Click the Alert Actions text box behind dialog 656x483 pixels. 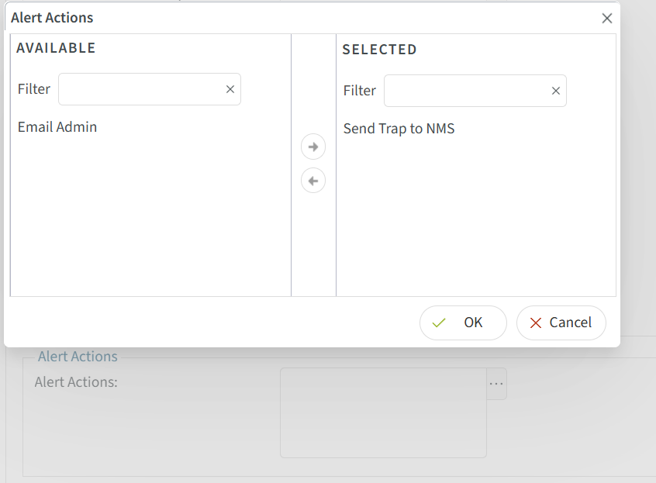point(383,412)
